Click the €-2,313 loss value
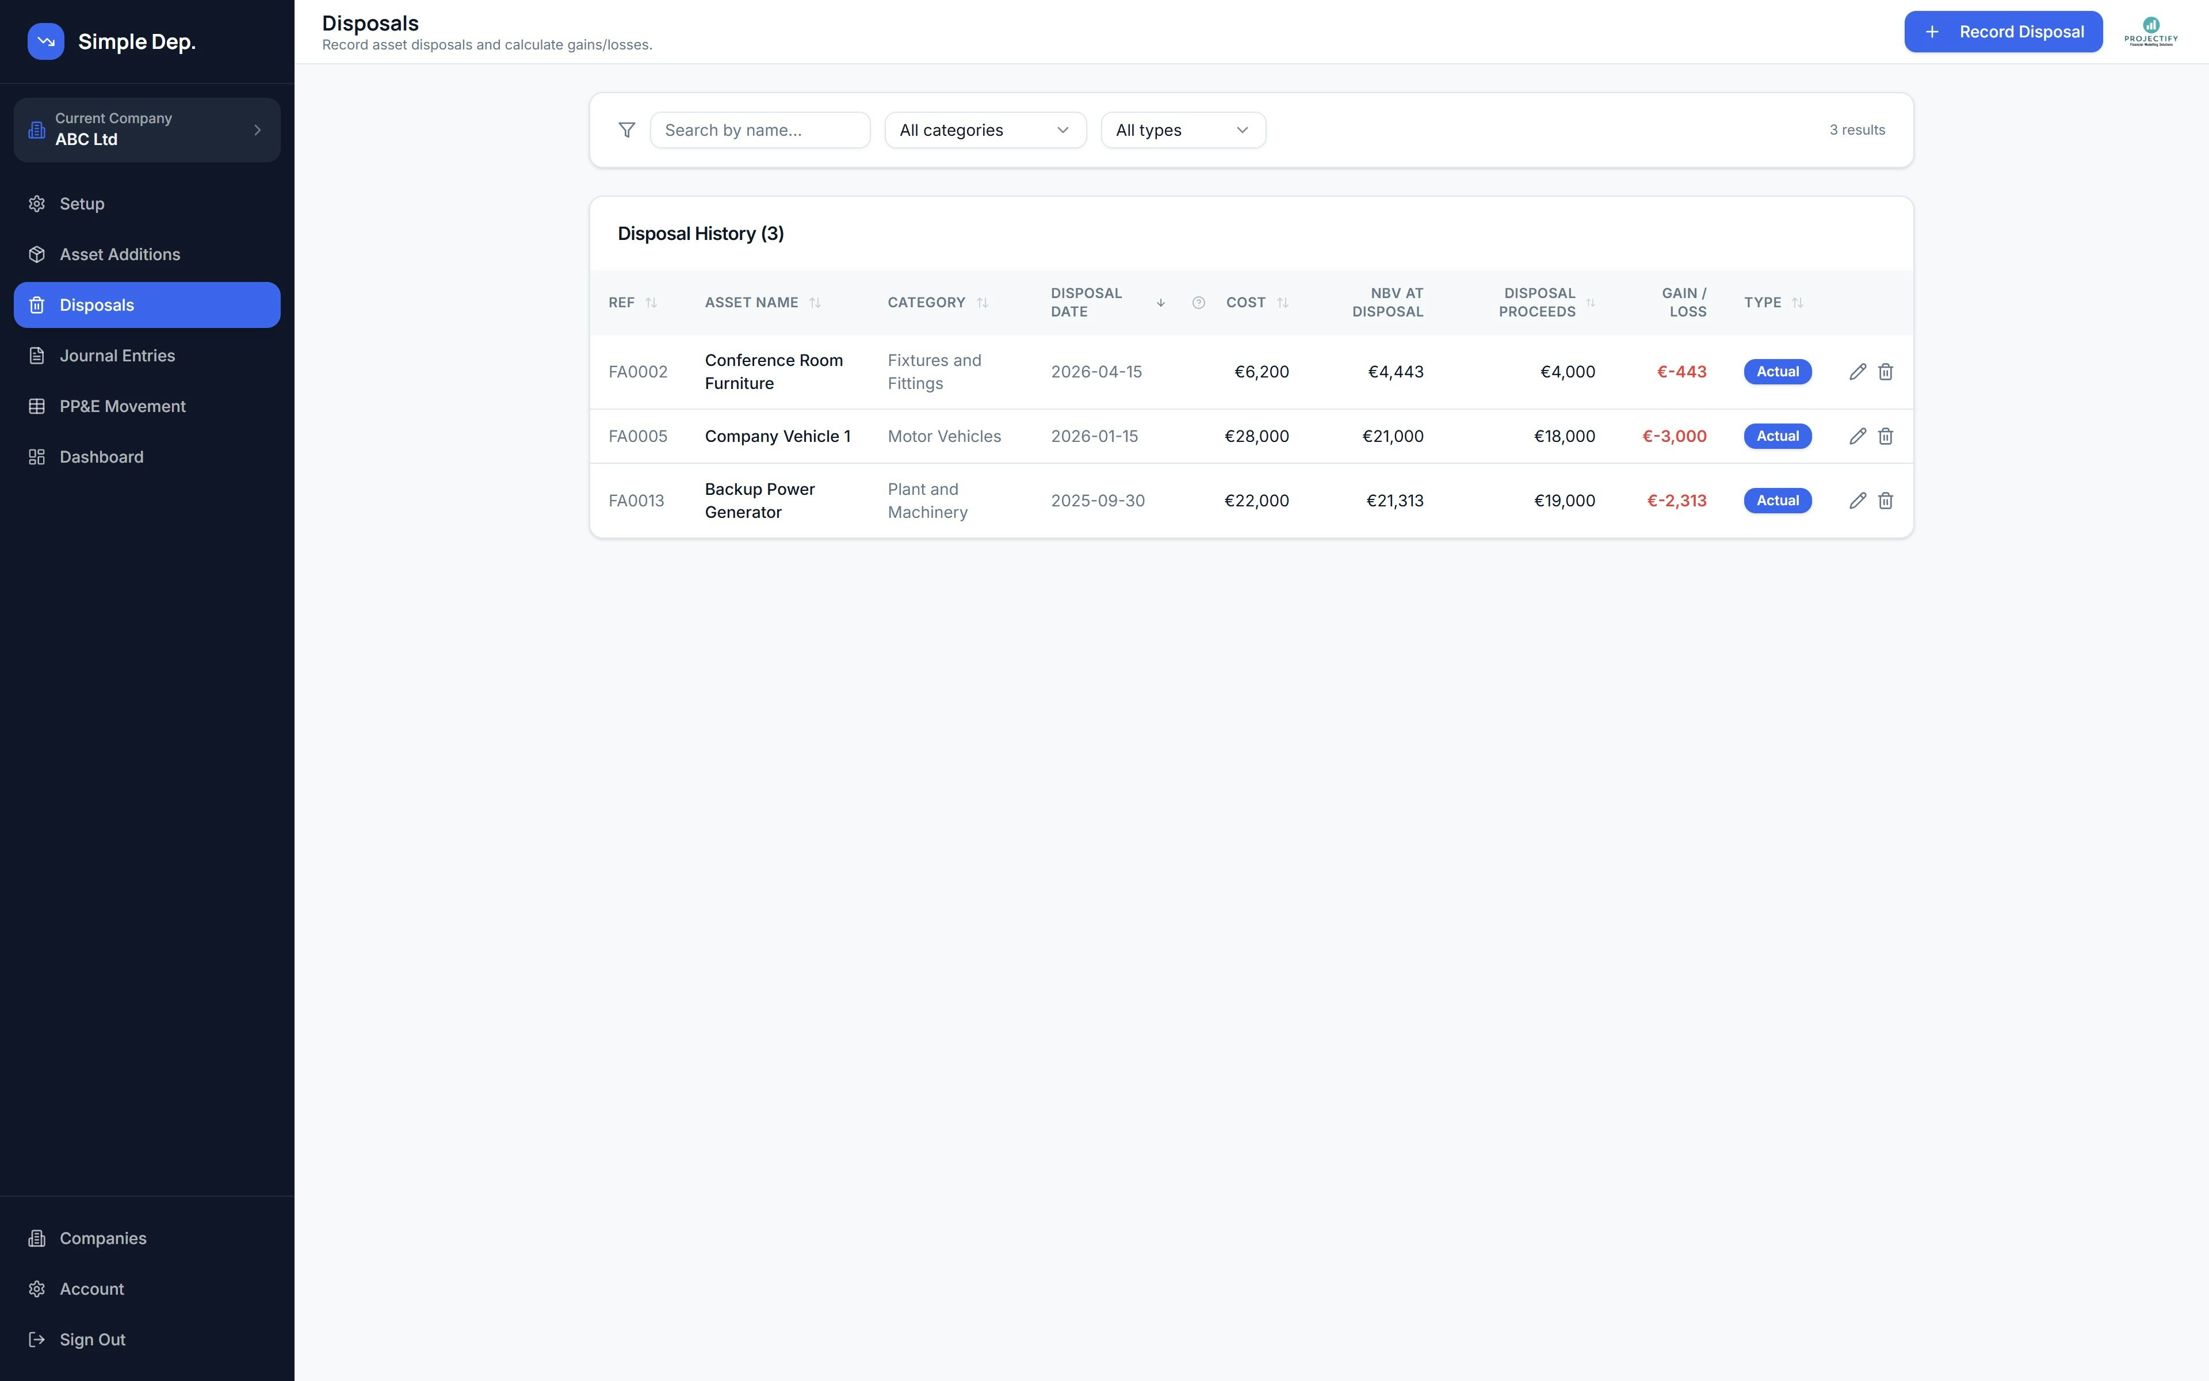 1676,501
